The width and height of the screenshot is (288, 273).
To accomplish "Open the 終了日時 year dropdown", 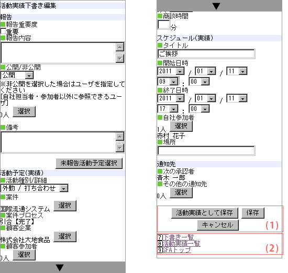I will [x=171, y=98].
